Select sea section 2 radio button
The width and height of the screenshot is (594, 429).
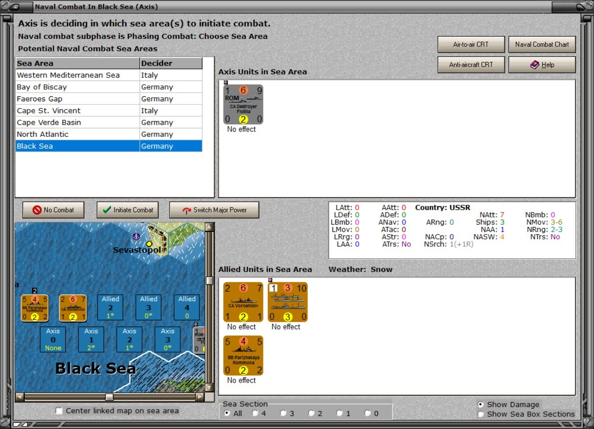pyautogui.click(x=311, y=413)
